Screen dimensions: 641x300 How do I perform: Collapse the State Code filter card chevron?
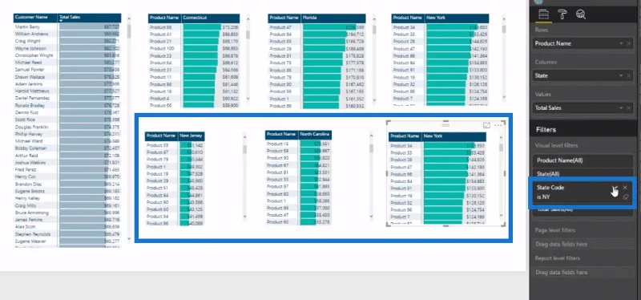pos(615,188)
